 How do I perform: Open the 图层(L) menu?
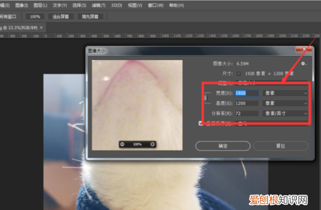click(40, 5)
